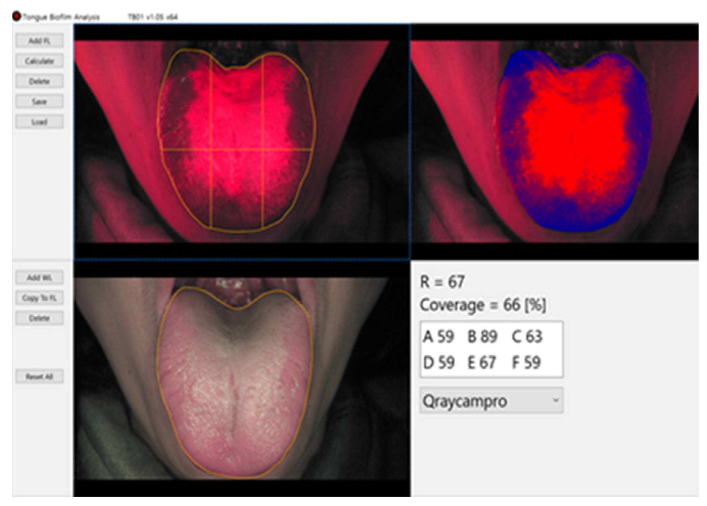Click Delete below the Calculate button
Viewport: 707px width, 506px height.
tap(39, 81)
